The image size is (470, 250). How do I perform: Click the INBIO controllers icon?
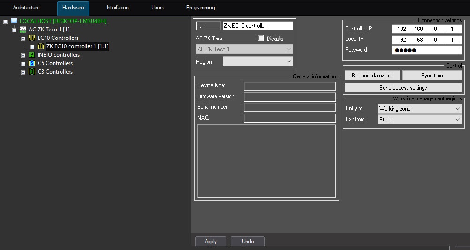32,55
